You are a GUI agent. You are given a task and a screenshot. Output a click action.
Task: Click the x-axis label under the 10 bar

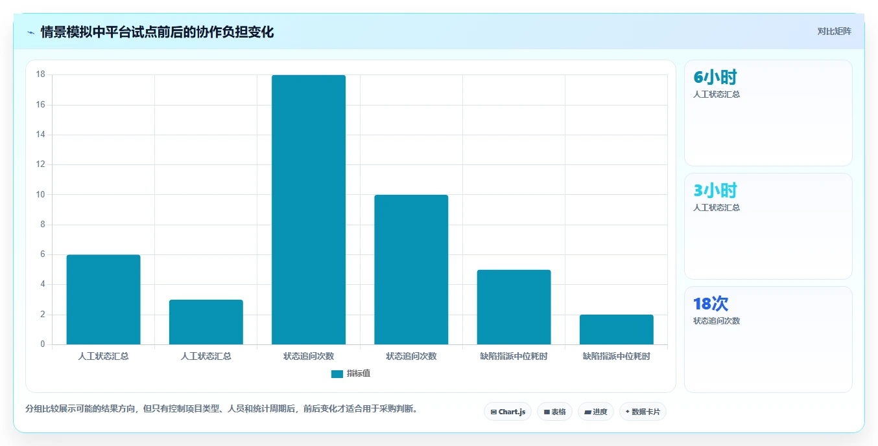[411, 356]
